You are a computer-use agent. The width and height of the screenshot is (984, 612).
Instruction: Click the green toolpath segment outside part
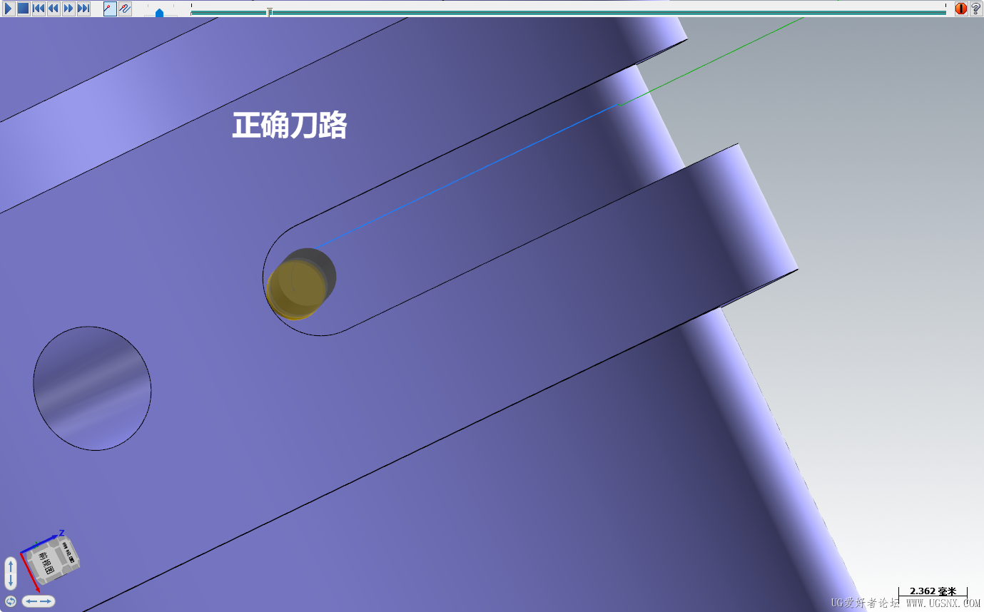712,61
